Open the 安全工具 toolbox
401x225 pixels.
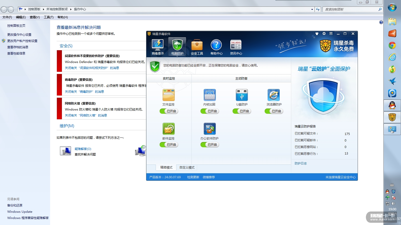pos(197,47)
